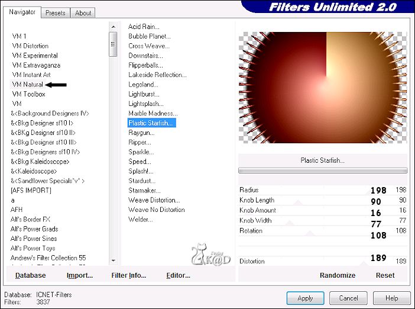Choose the Legoland filter

[x=143, y=85]
